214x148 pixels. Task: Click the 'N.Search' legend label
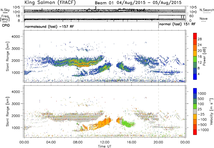[207, 10]
